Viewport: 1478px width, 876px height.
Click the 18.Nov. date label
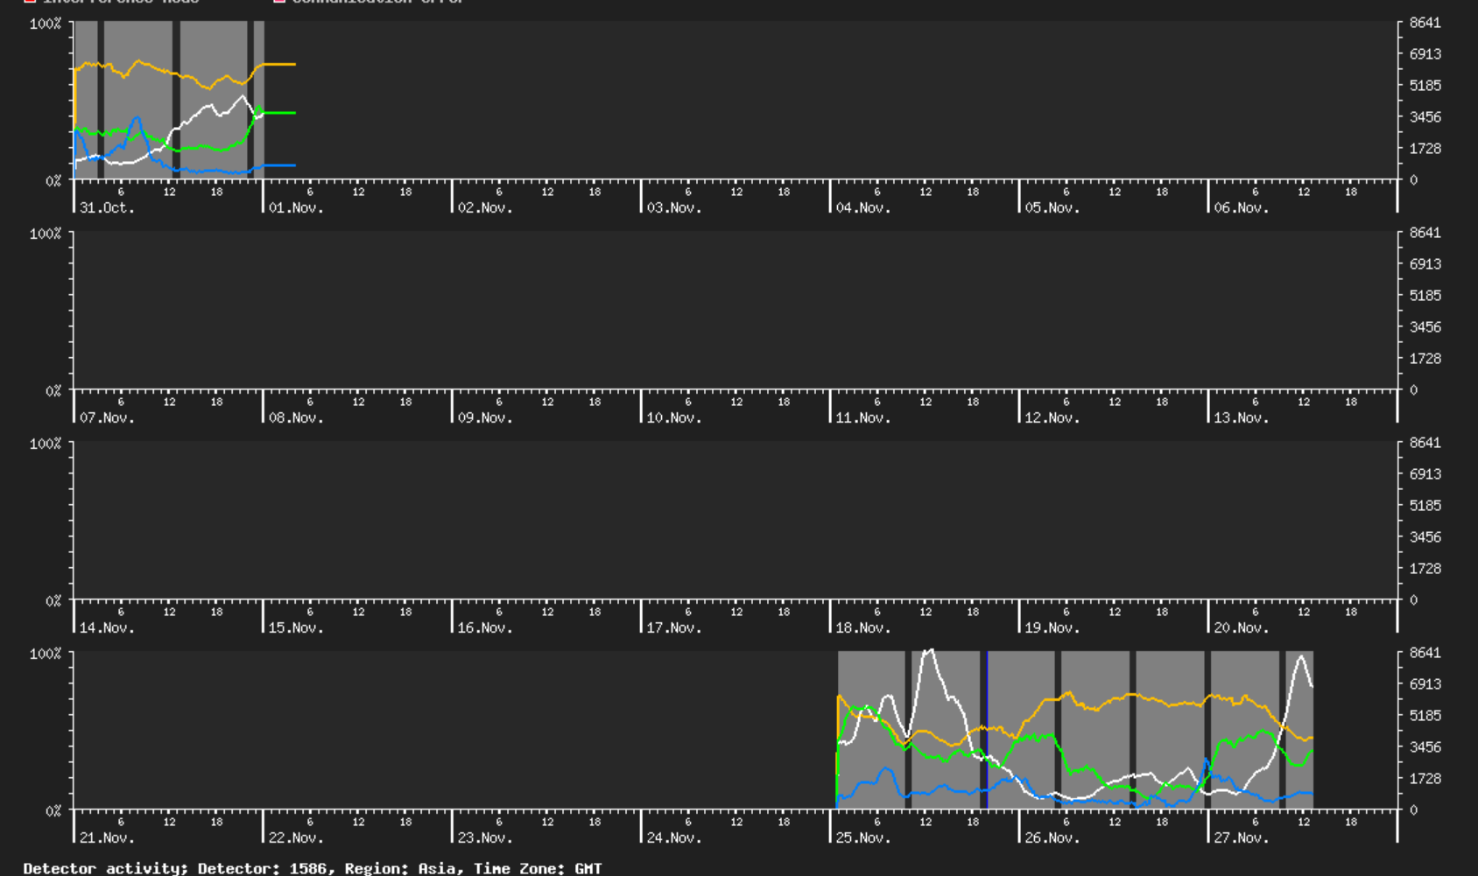862,628
